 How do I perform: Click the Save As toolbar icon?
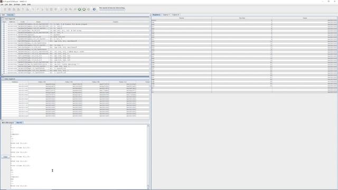coord(18,9)
